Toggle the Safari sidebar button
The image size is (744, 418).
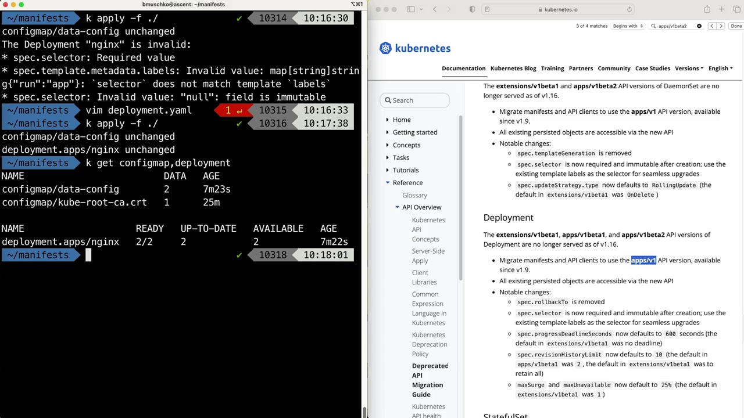coord(410,9)
